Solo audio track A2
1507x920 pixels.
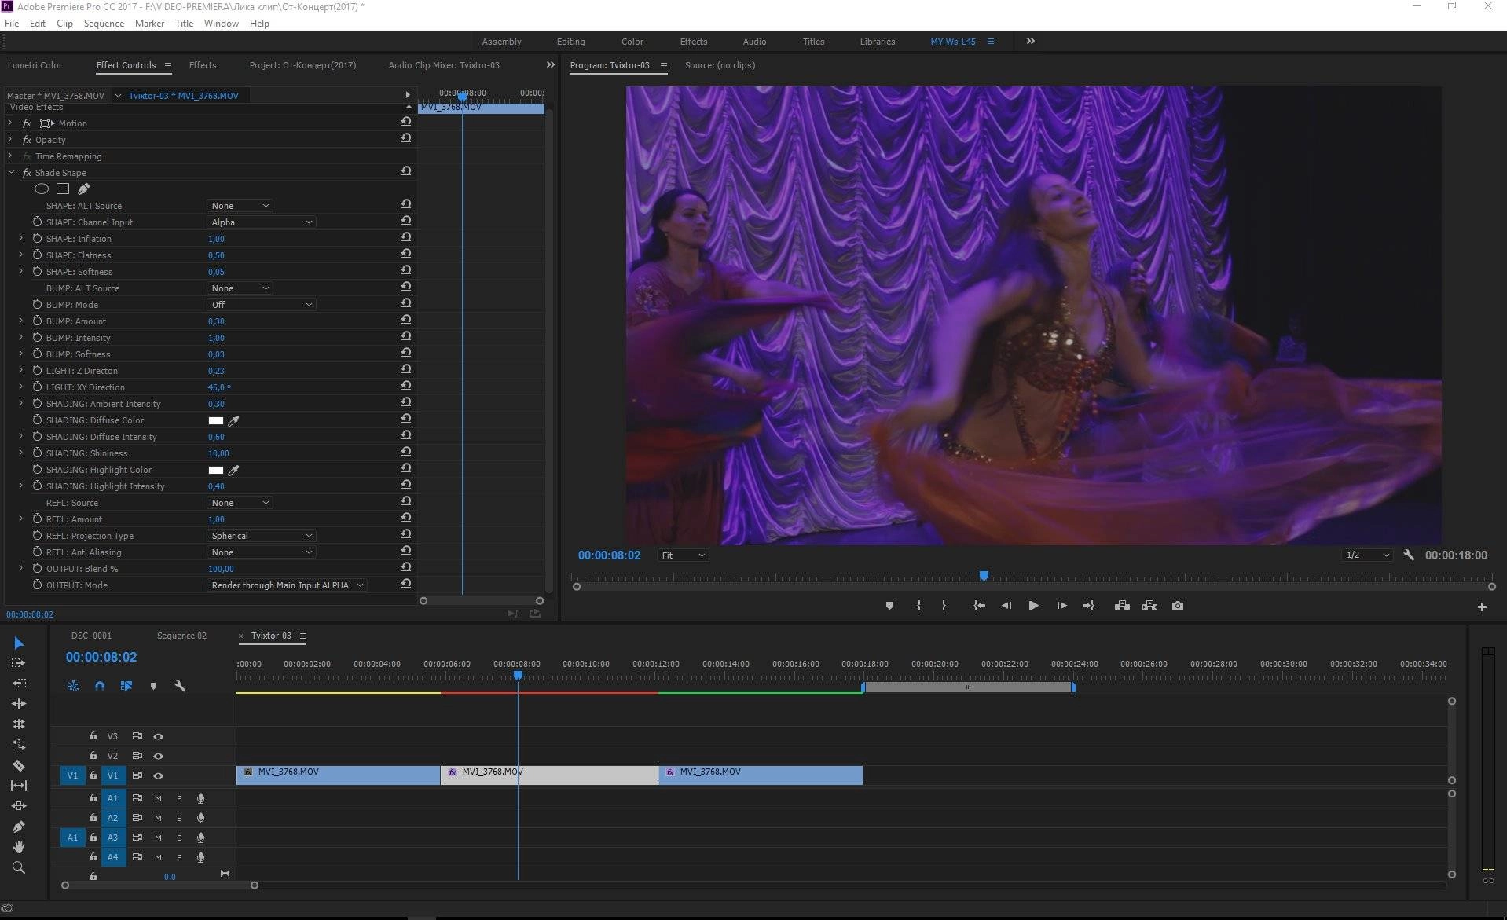(179, 818)
